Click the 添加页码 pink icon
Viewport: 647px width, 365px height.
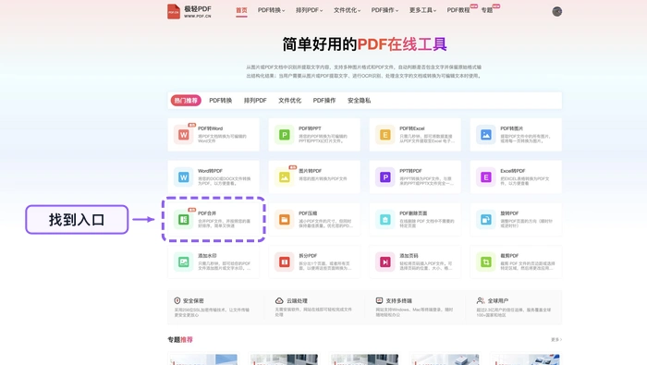(385, 262)
